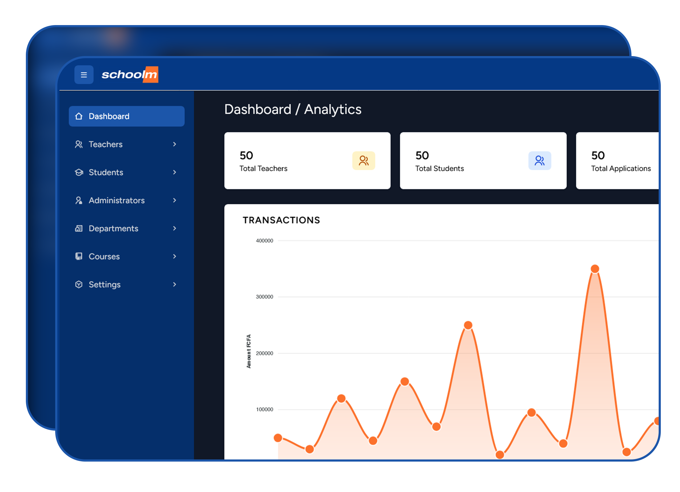Click the Administrators user-lock icon
The height and width of the screenshot is (492, 680).
[79, 200]
